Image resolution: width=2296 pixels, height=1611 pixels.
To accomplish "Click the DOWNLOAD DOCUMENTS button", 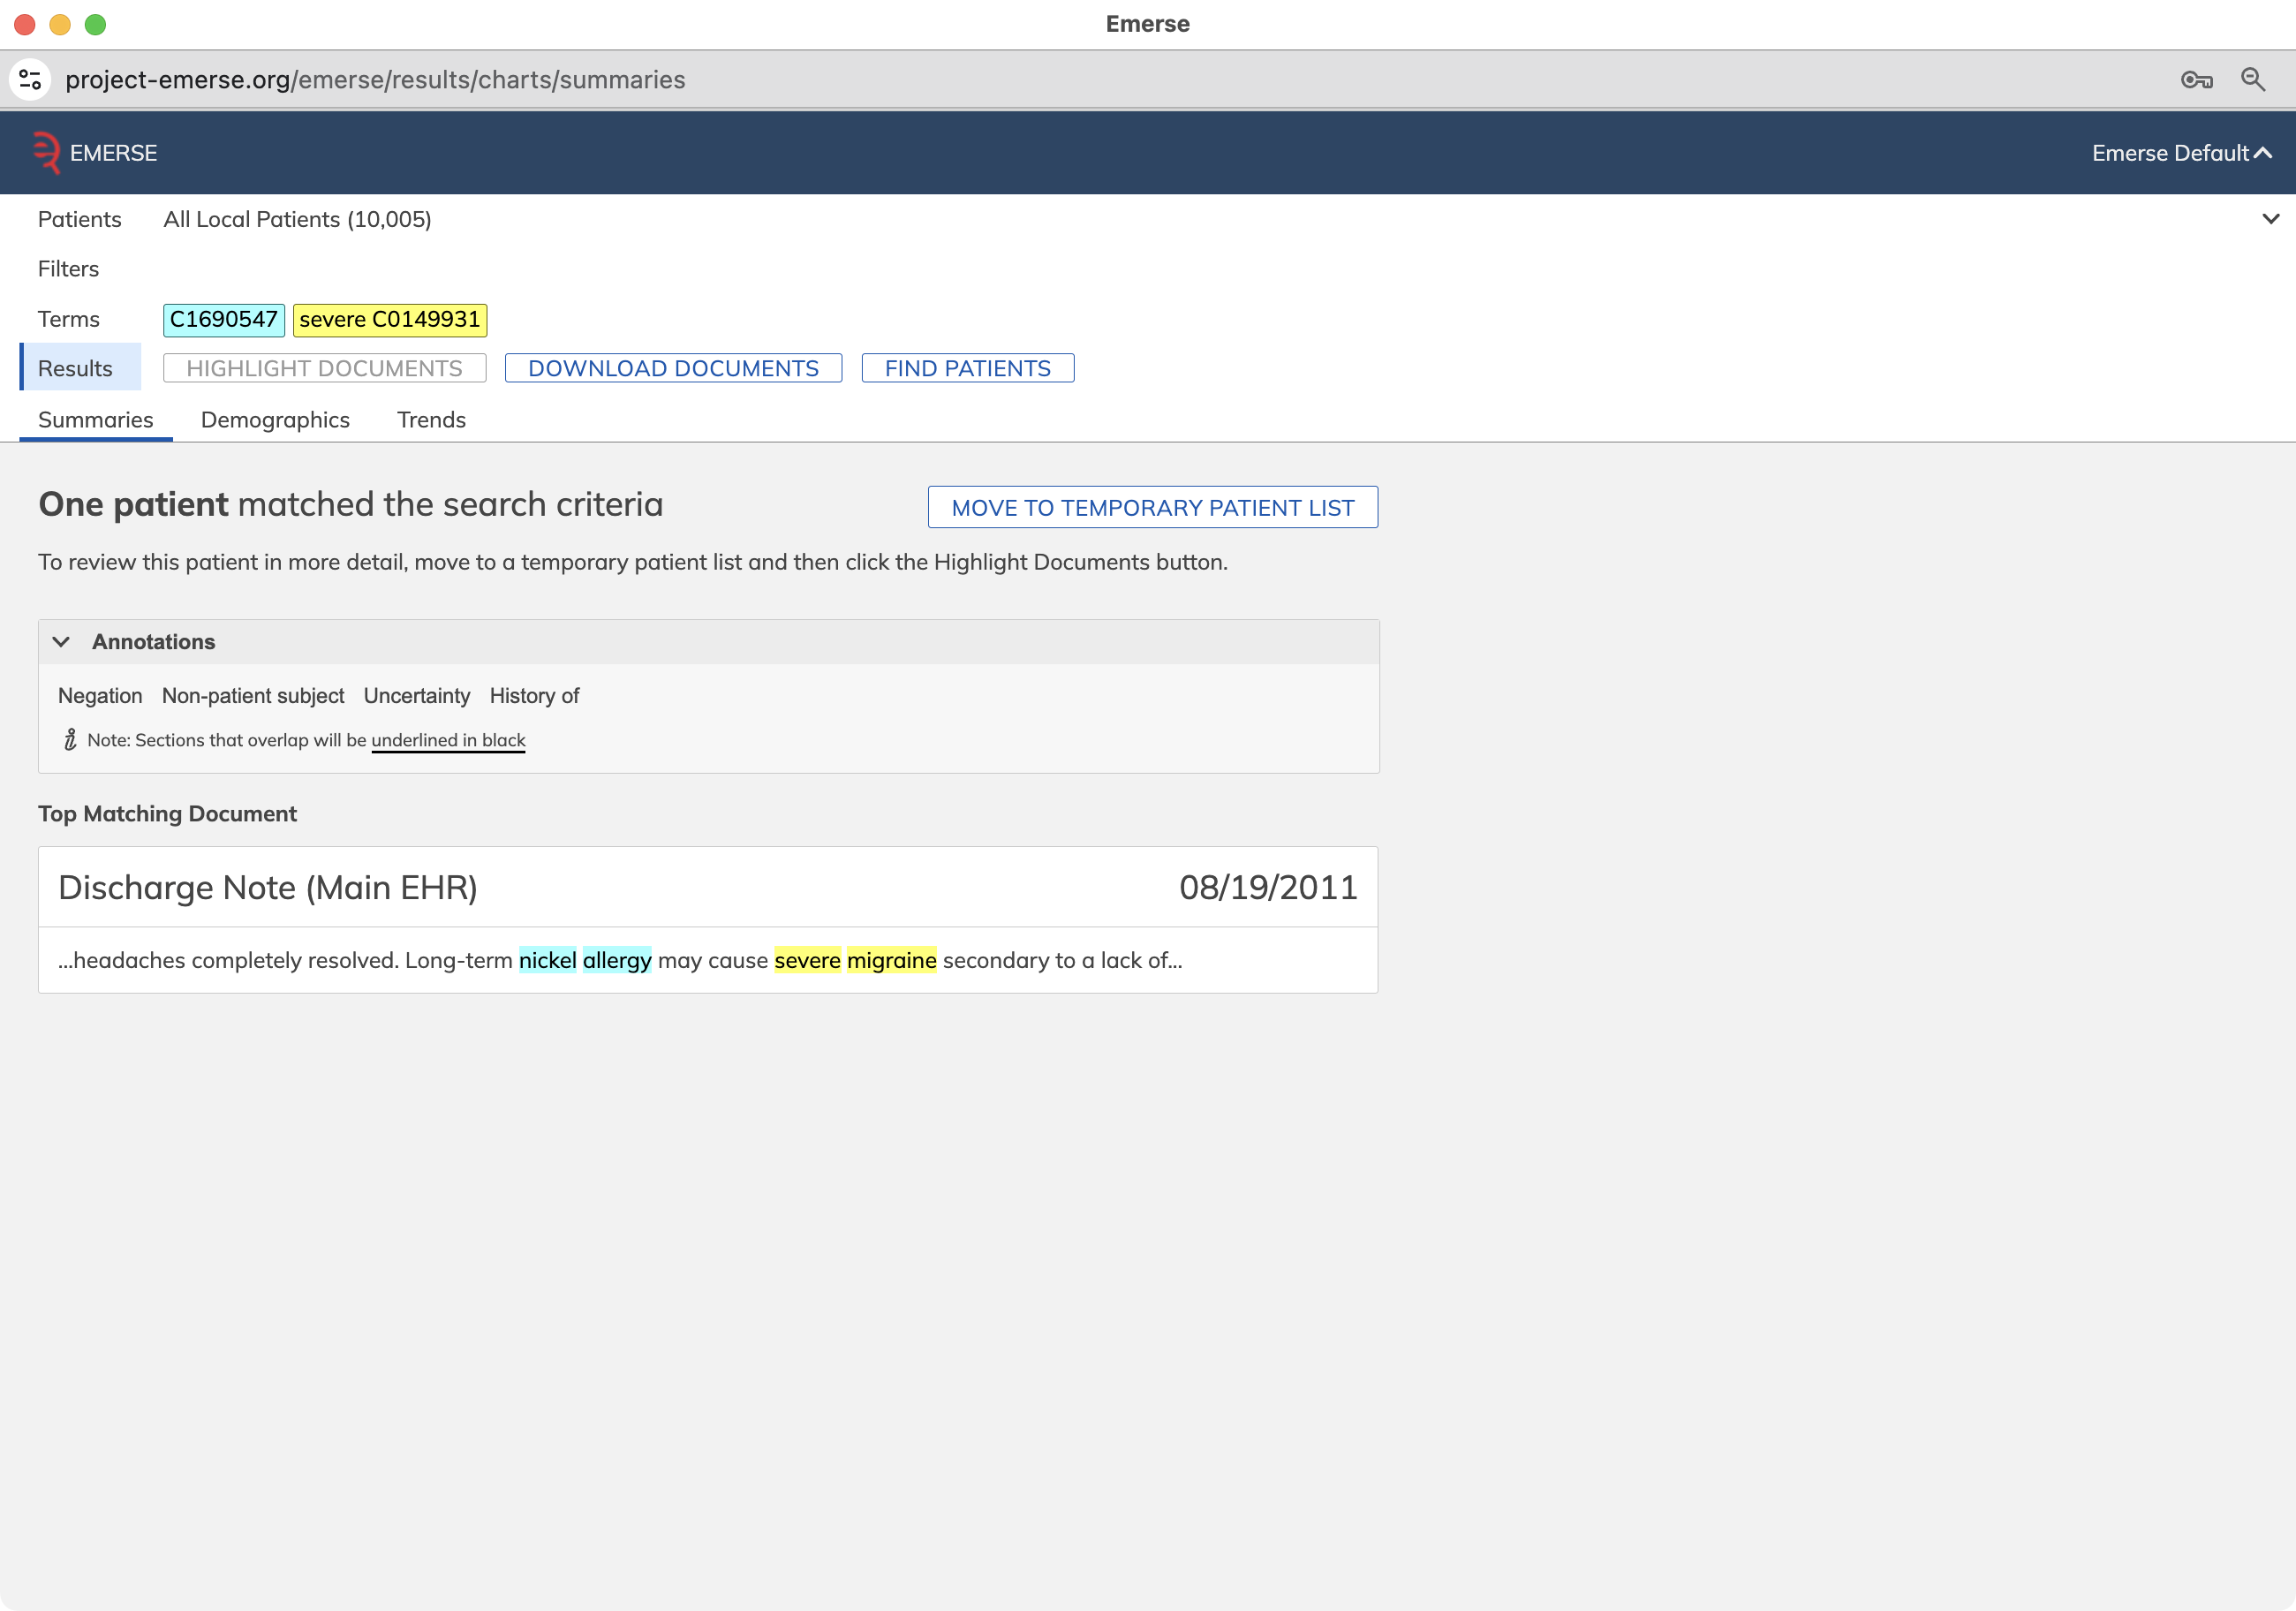I will (673, 368).
